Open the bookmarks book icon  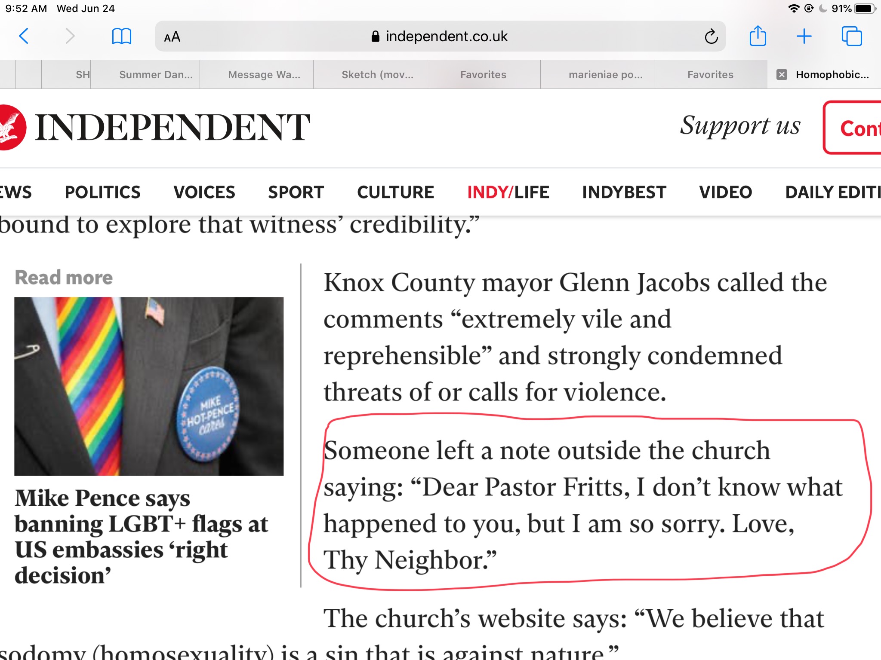(121, 36)
